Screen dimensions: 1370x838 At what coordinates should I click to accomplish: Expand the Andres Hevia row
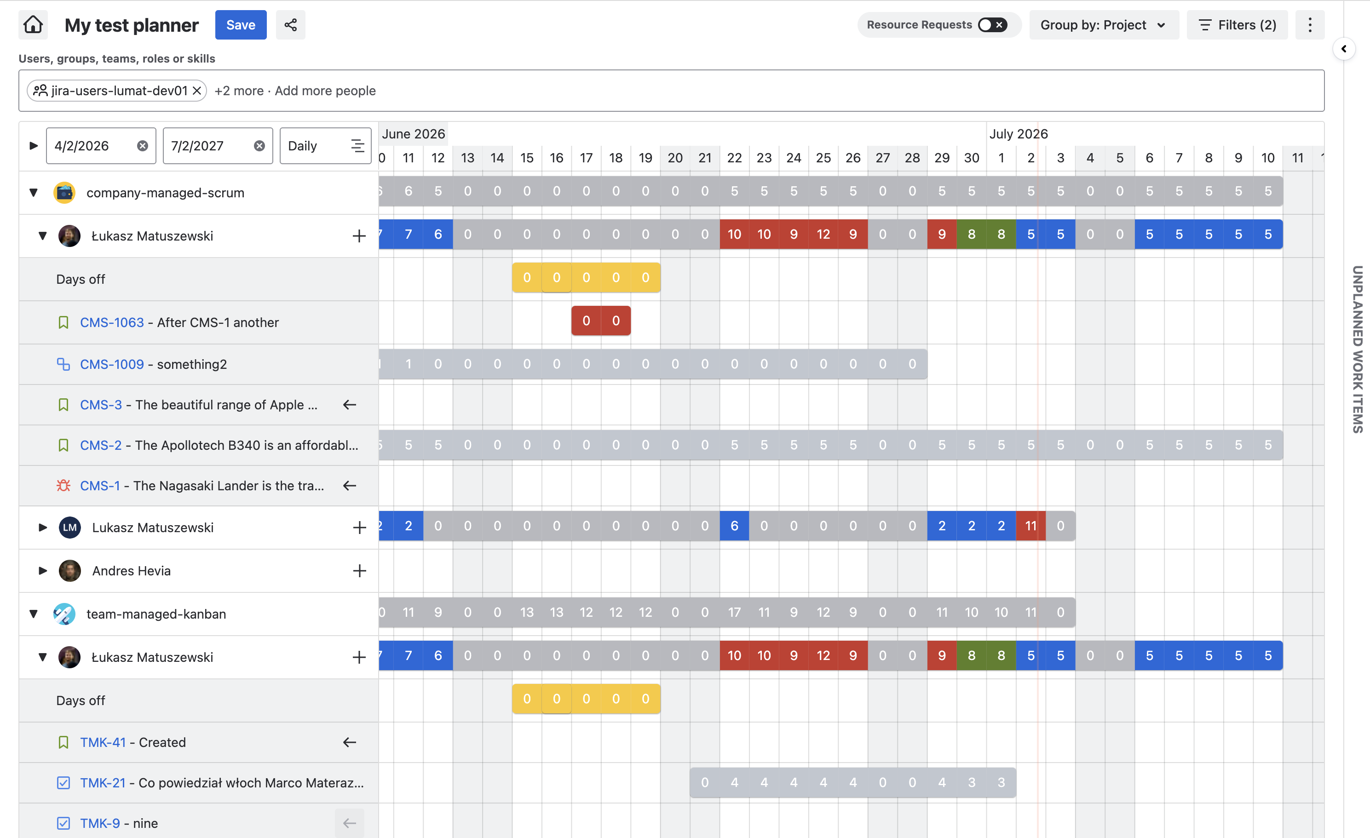43,571
